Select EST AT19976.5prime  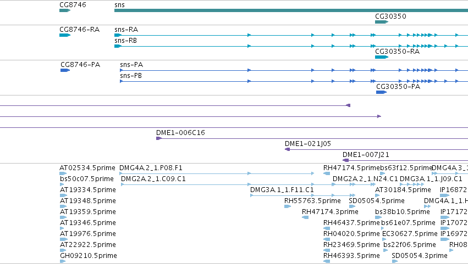88,234
